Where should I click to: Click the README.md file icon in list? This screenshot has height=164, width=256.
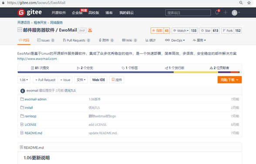[22, 133]
